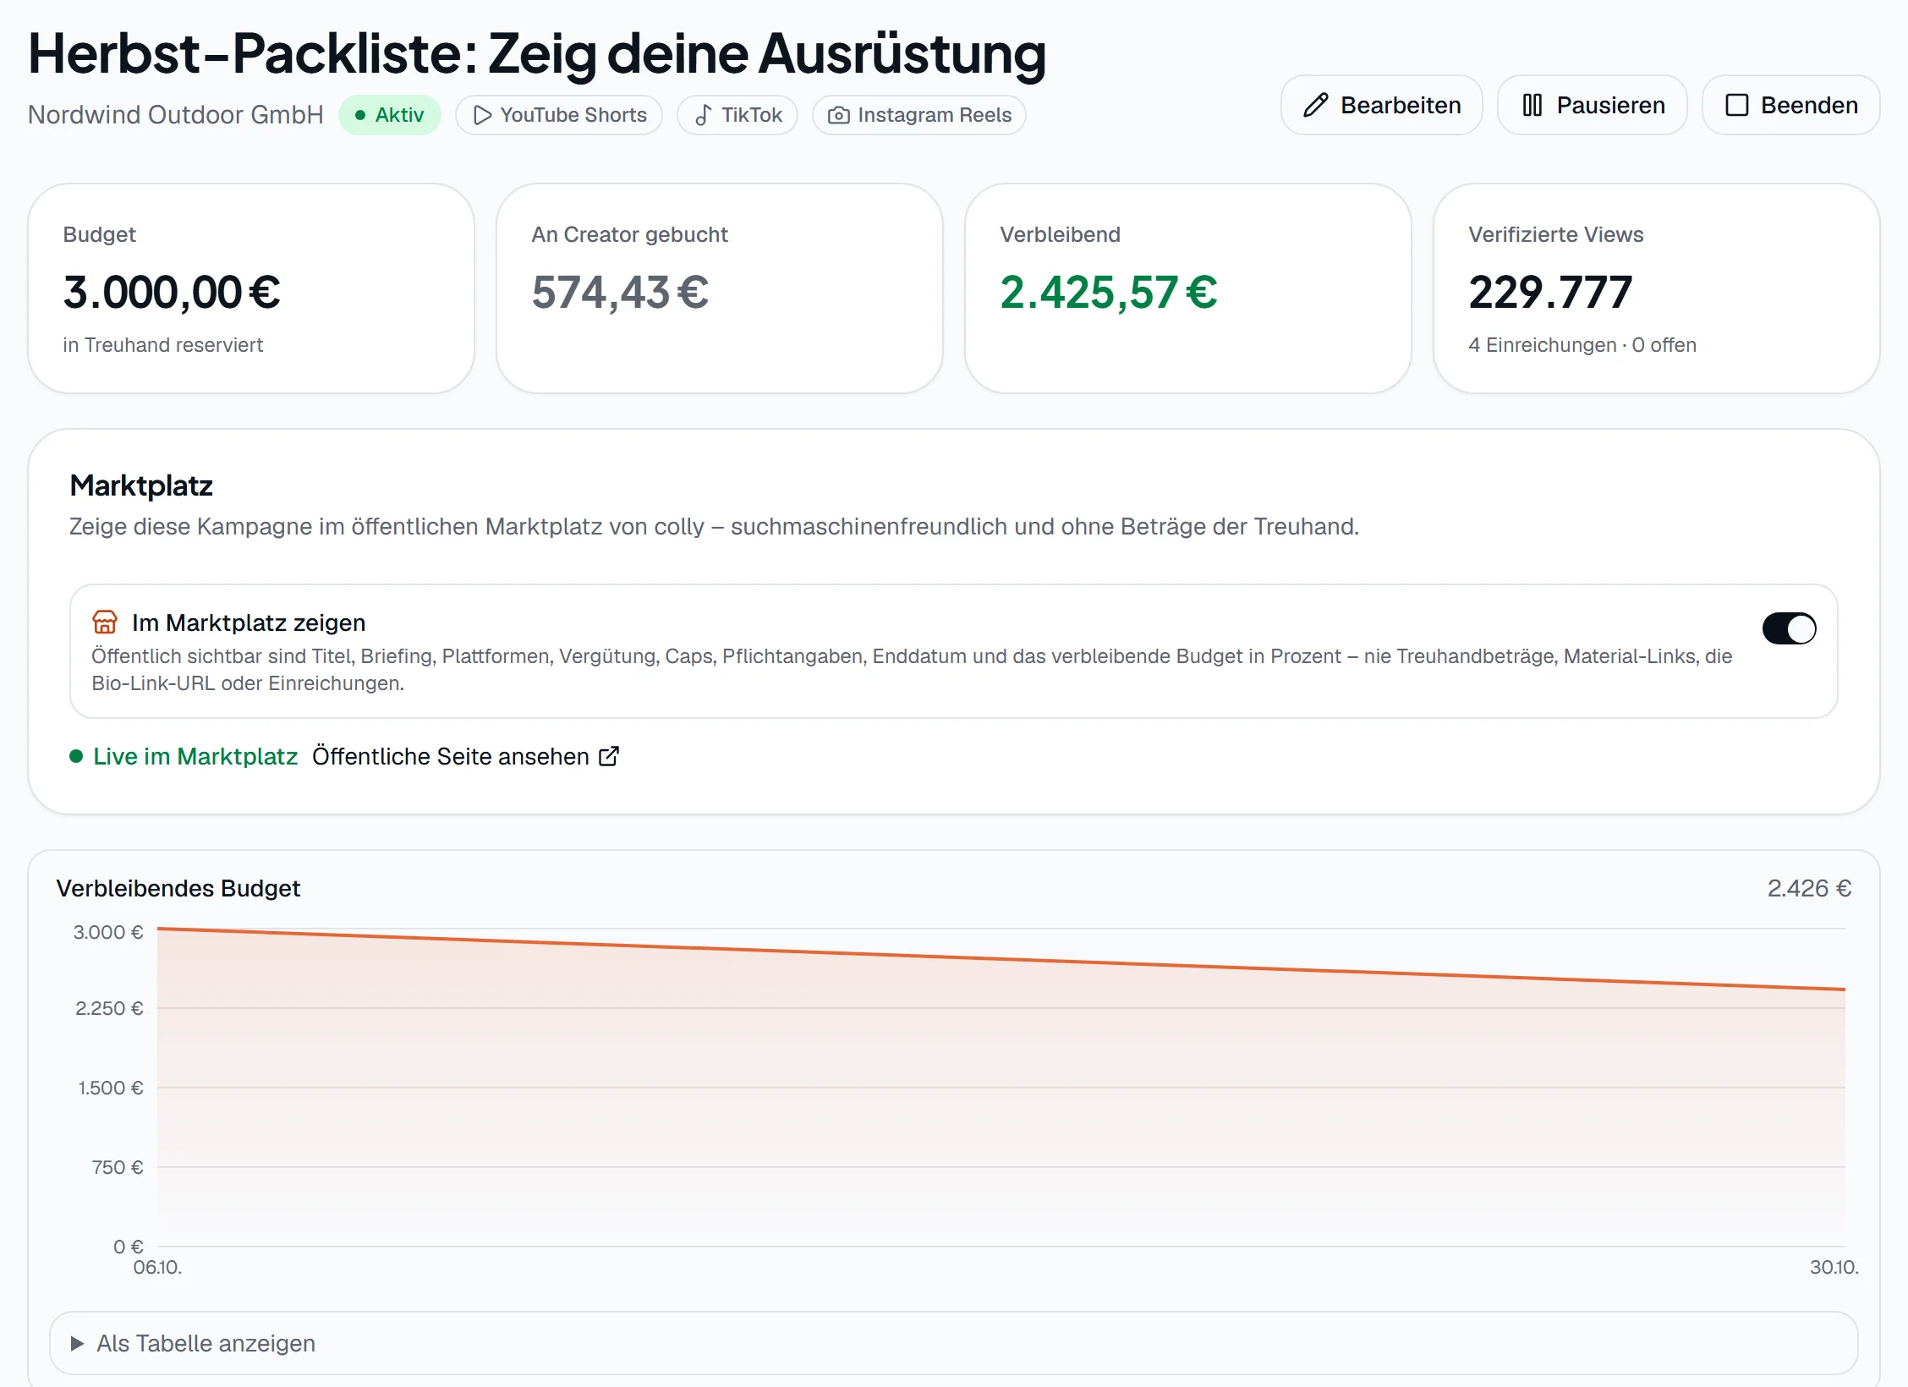
Task: Click the Aktiv status badge
Action: pyautogui.click(x=390, y=115)
